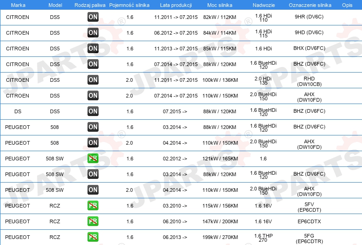
Task: Click the ON icon in the Peugeot 508 SW 2.0 row
Action: (93, 190)
